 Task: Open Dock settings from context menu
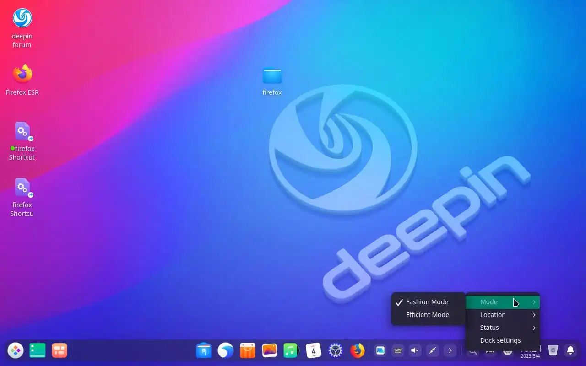point(503,340)
